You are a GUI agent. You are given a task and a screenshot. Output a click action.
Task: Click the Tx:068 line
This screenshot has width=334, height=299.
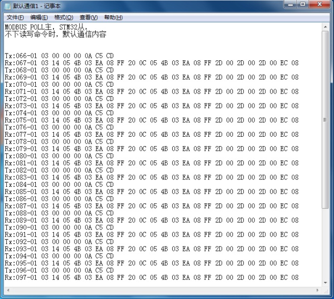(x=59, y=70)
